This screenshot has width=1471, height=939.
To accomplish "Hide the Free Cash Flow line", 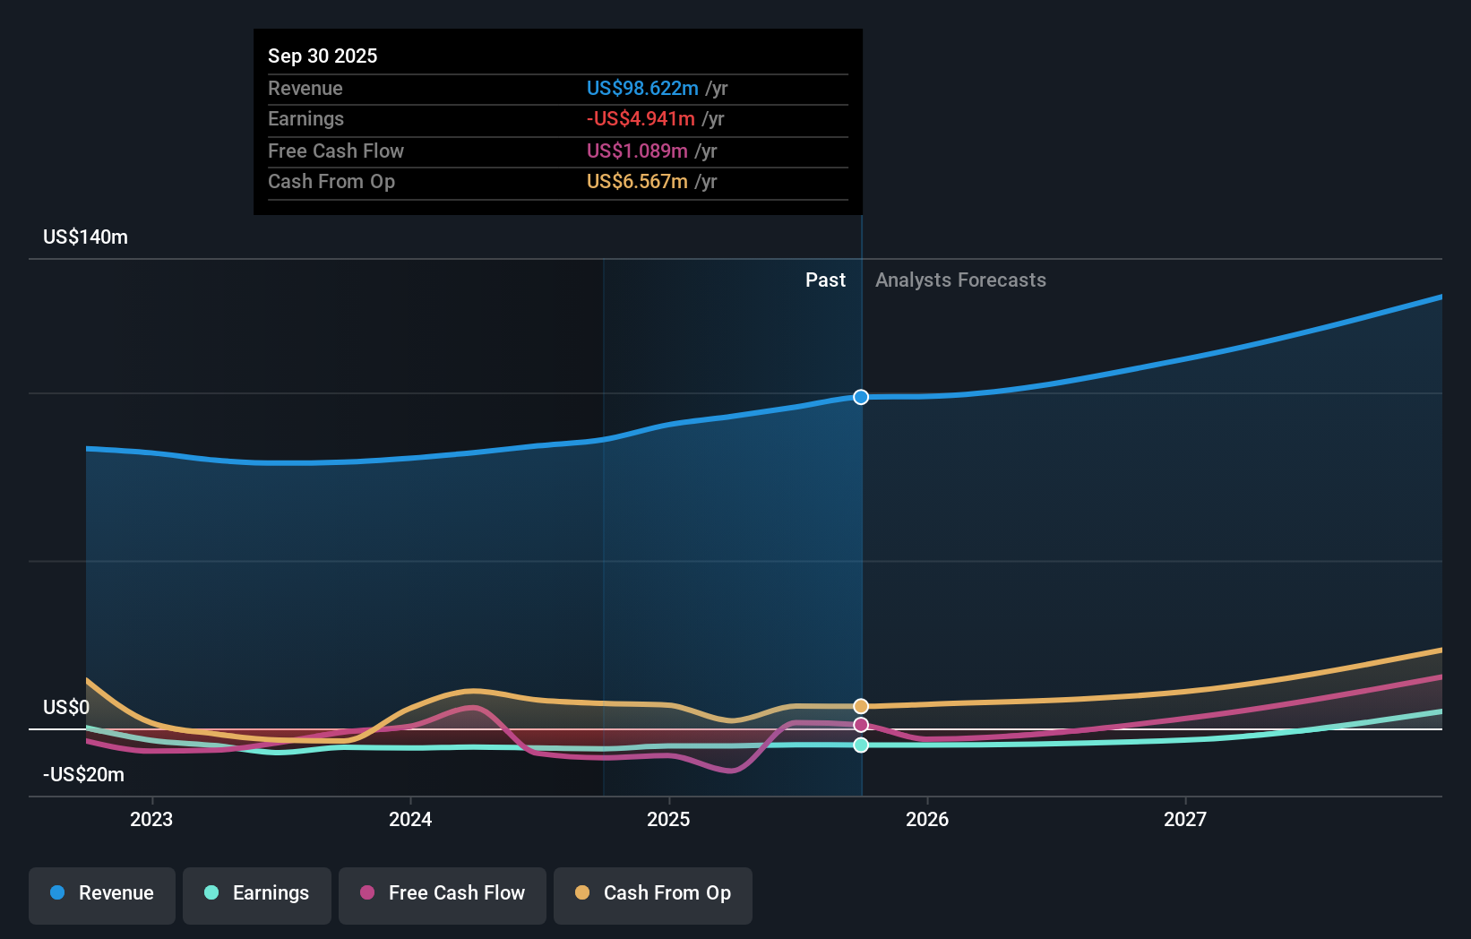I will click(442, 893).
